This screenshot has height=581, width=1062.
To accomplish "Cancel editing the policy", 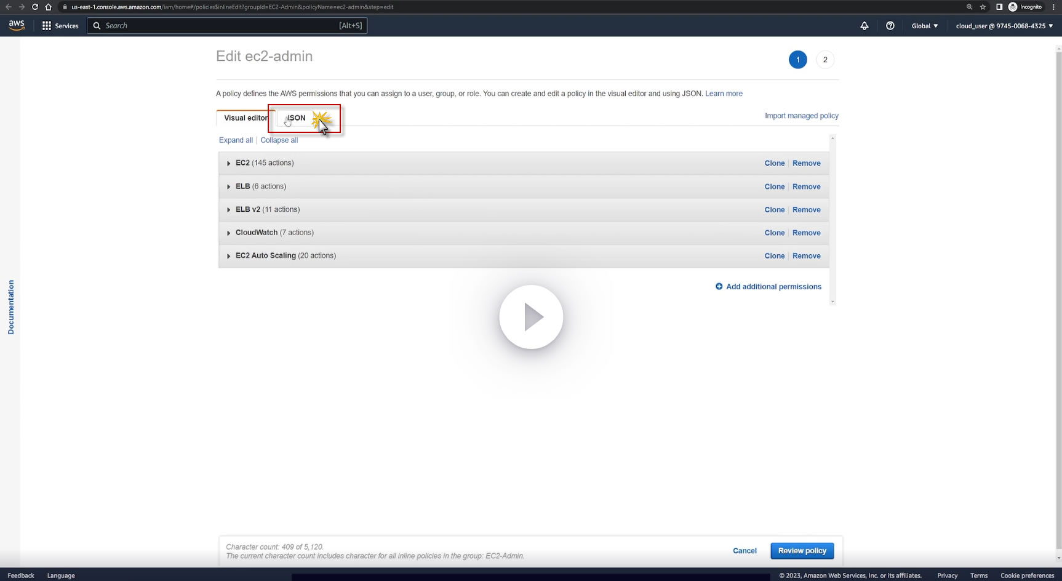I will 745,551.
